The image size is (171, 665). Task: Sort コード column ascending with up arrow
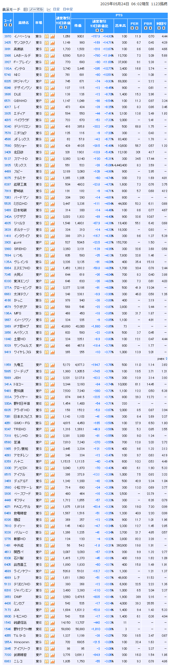tap(6, 25)
